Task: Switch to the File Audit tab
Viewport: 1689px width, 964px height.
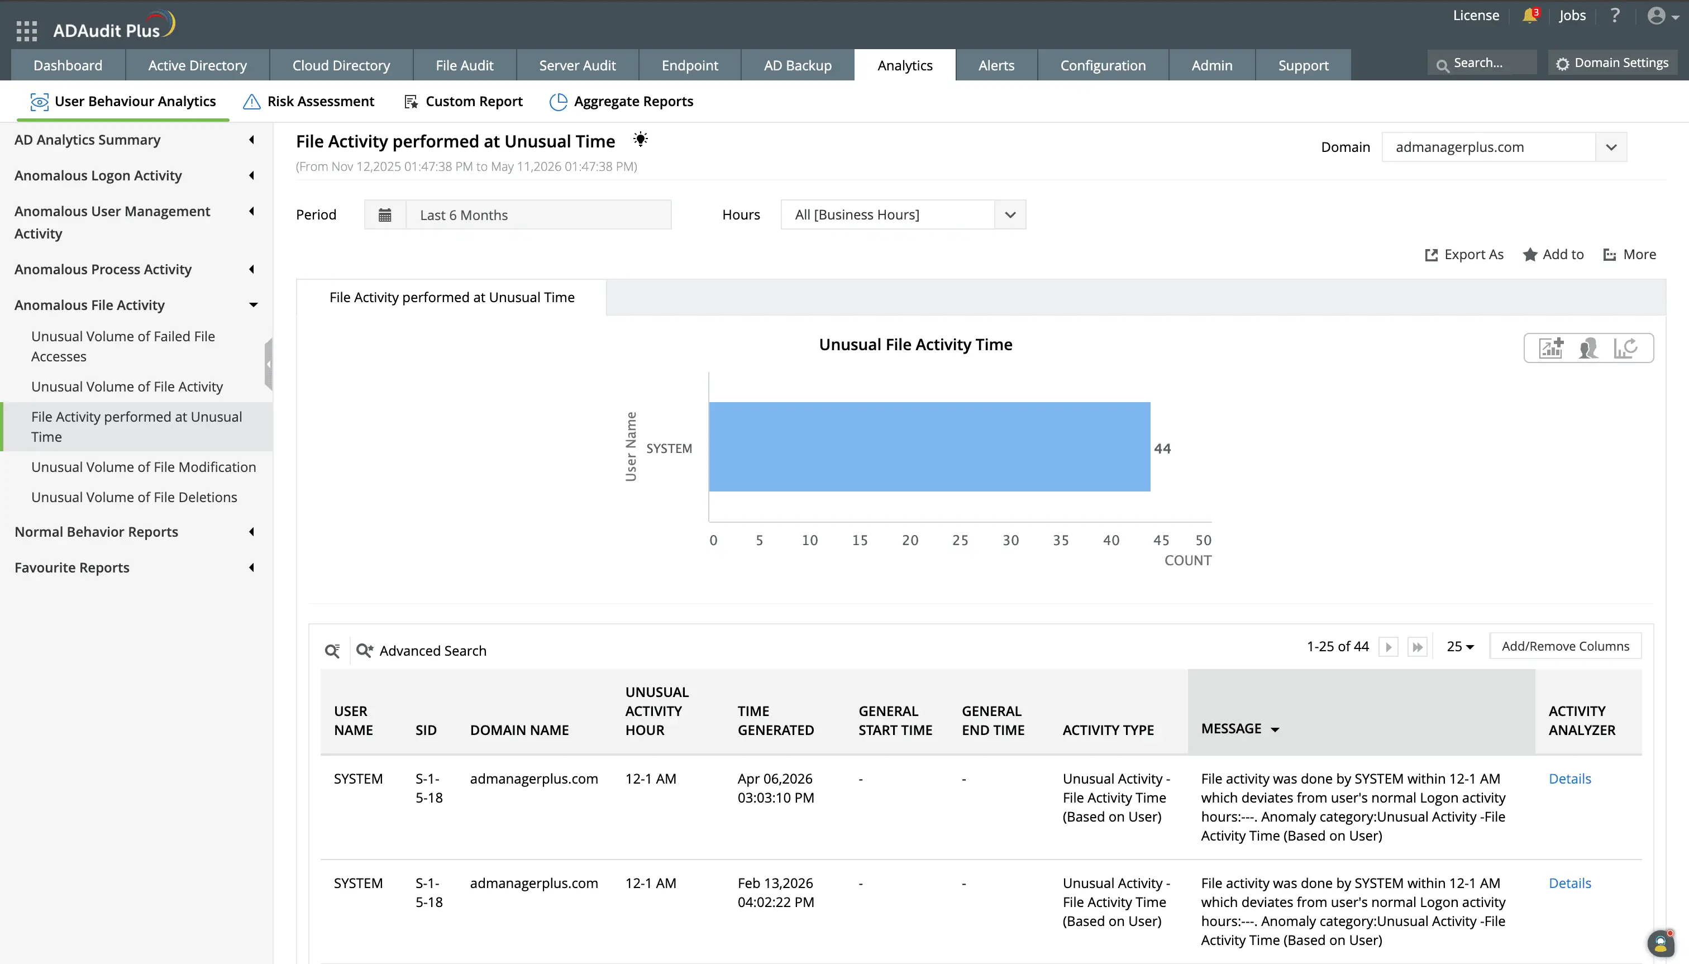Action: pyautogui.click(x=464, y=65)
